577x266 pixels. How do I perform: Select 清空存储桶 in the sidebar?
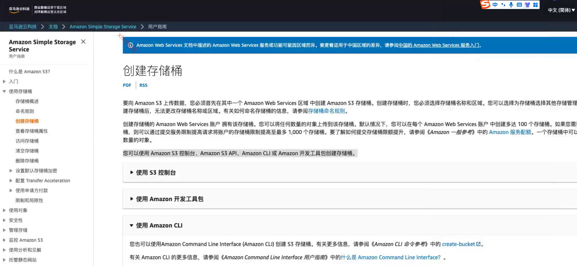tap(27, 151)
